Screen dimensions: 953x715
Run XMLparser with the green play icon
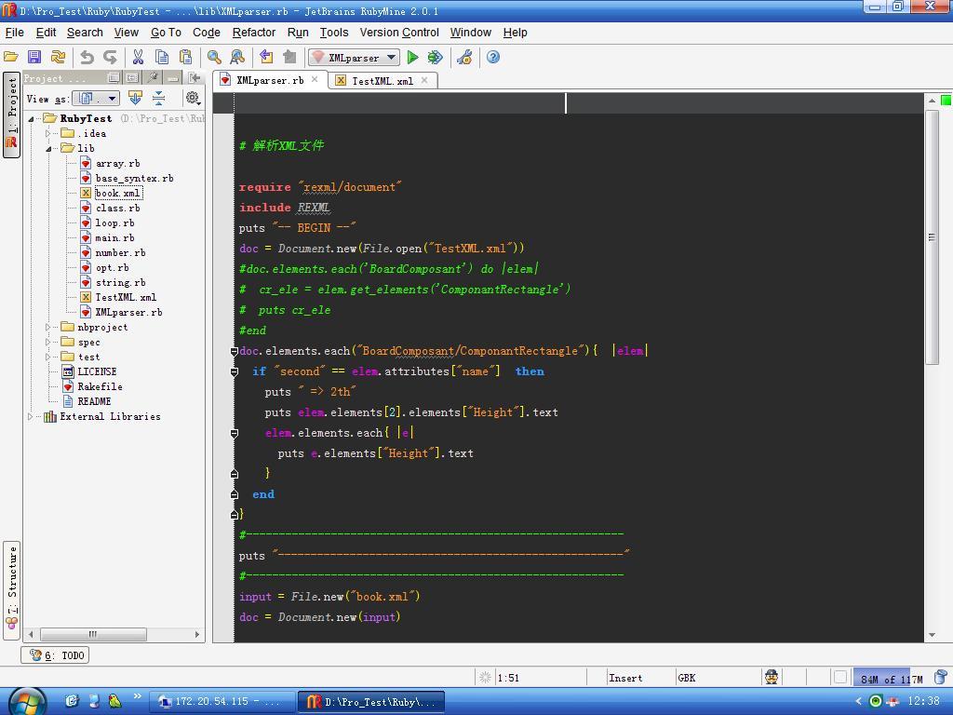click(x=412, y=57)
